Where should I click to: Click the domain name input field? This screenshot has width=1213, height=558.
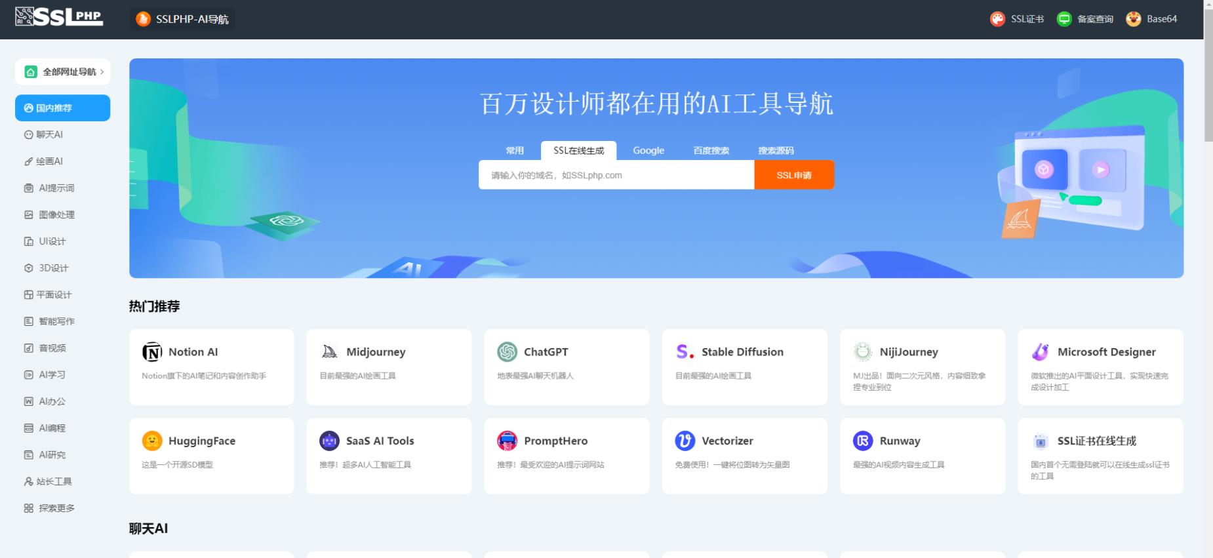coord(616,175)
